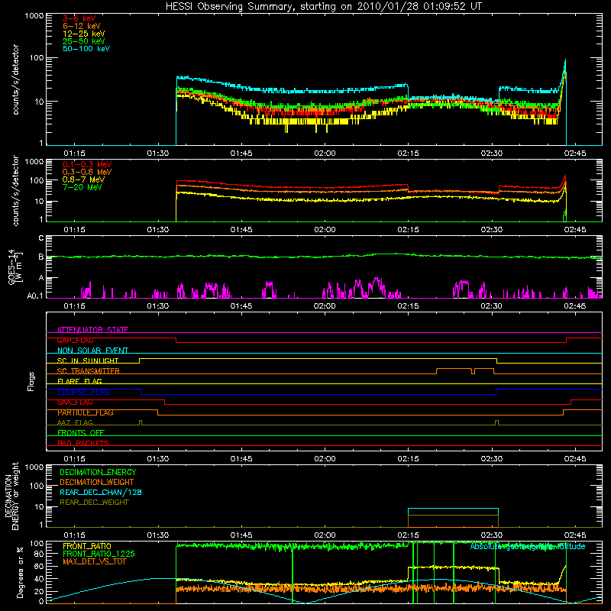The height and width of the screenshot is (611, 611).
Task: Select the PARTICLE_FLAG label
Action: pyautogui.click(x=86, y=412)
